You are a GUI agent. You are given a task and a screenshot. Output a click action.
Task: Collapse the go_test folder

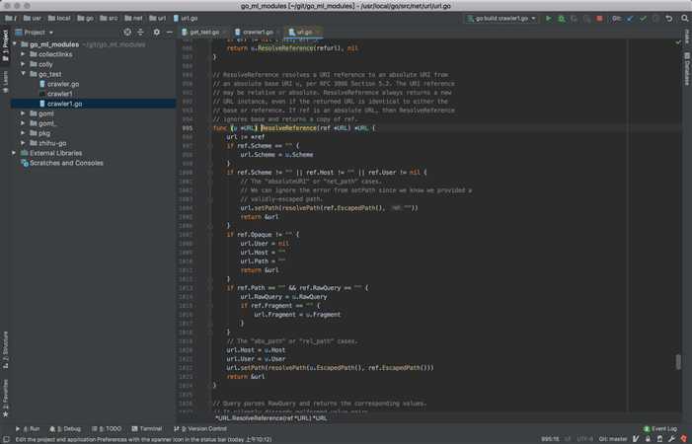(23, 74)
